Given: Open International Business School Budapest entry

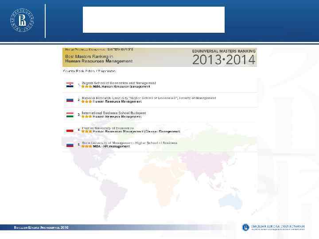Looking at the screenshot, I should 114,113.
